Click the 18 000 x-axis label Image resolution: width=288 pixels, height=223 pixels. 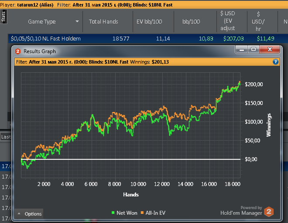point(232,184)
